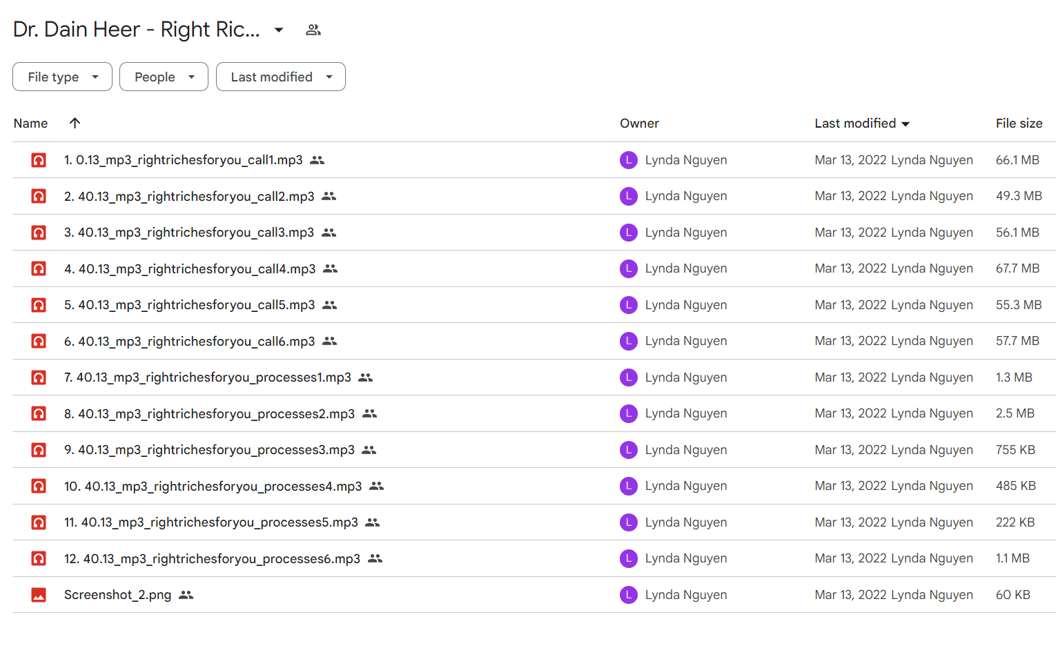Click shared icon next to call6.mp3
The image size is (1056, 666).
pos(330,341)
